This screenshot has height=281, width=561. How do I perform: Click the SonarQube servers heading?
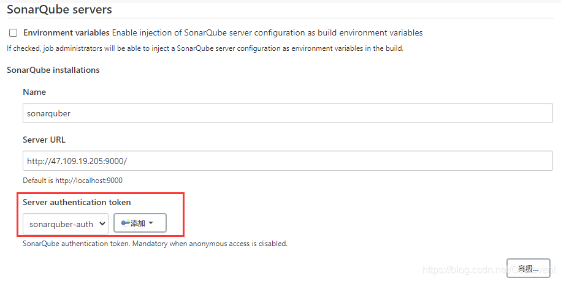click(x=59, y=9)
